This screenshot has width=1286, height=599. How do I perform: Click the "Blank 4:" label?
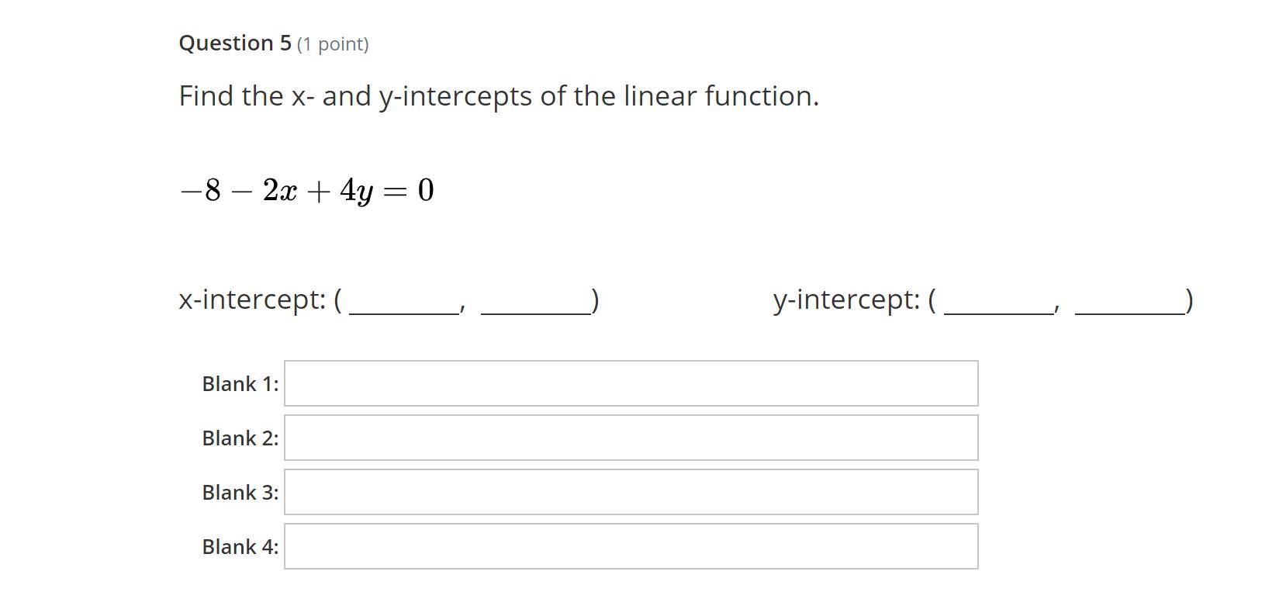click(240, 547)
